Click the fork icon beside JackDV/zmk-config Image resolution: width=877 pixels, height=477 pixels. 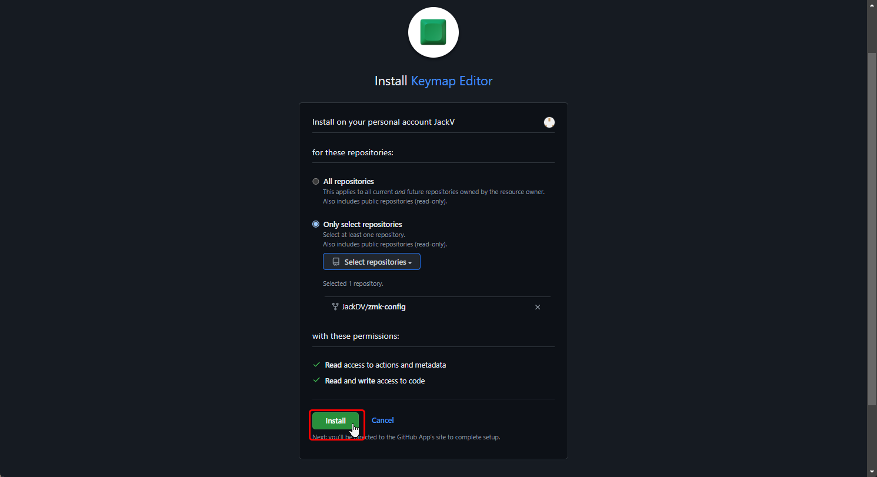tap(335, 306)
